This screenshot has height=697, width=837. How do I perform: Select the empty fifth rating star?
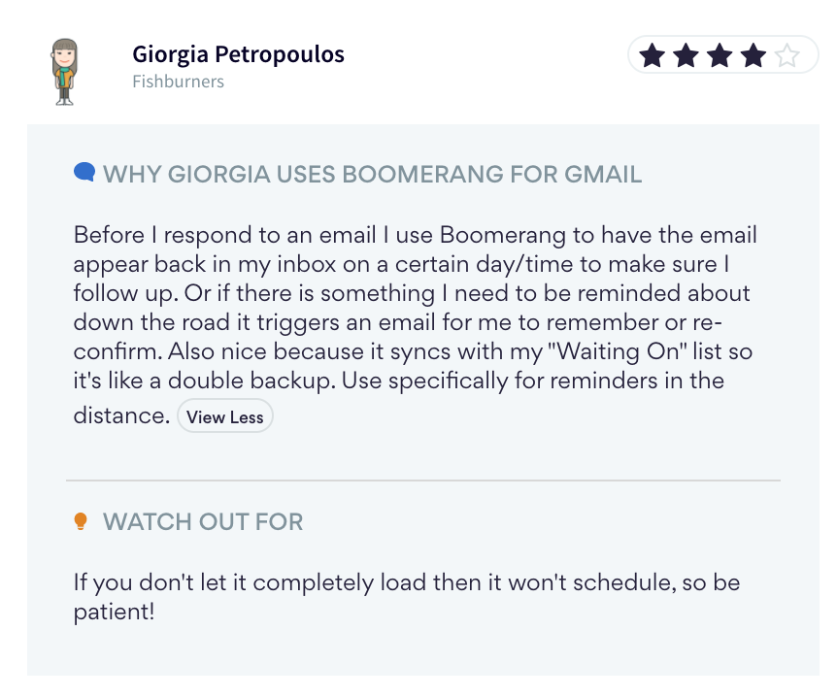[x=787, y=55]
